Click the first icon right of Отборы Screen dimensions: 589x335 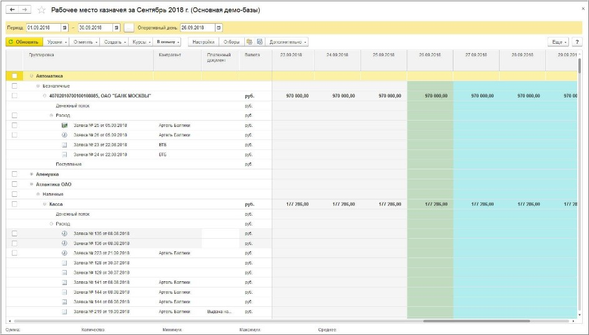(x=250, y=42)
